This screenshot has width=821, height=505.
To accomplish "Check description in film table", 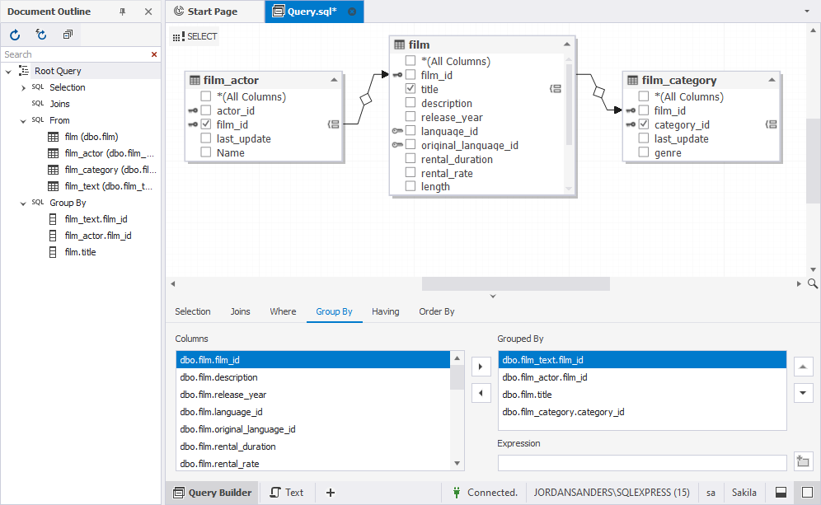I will coord(410,103).
